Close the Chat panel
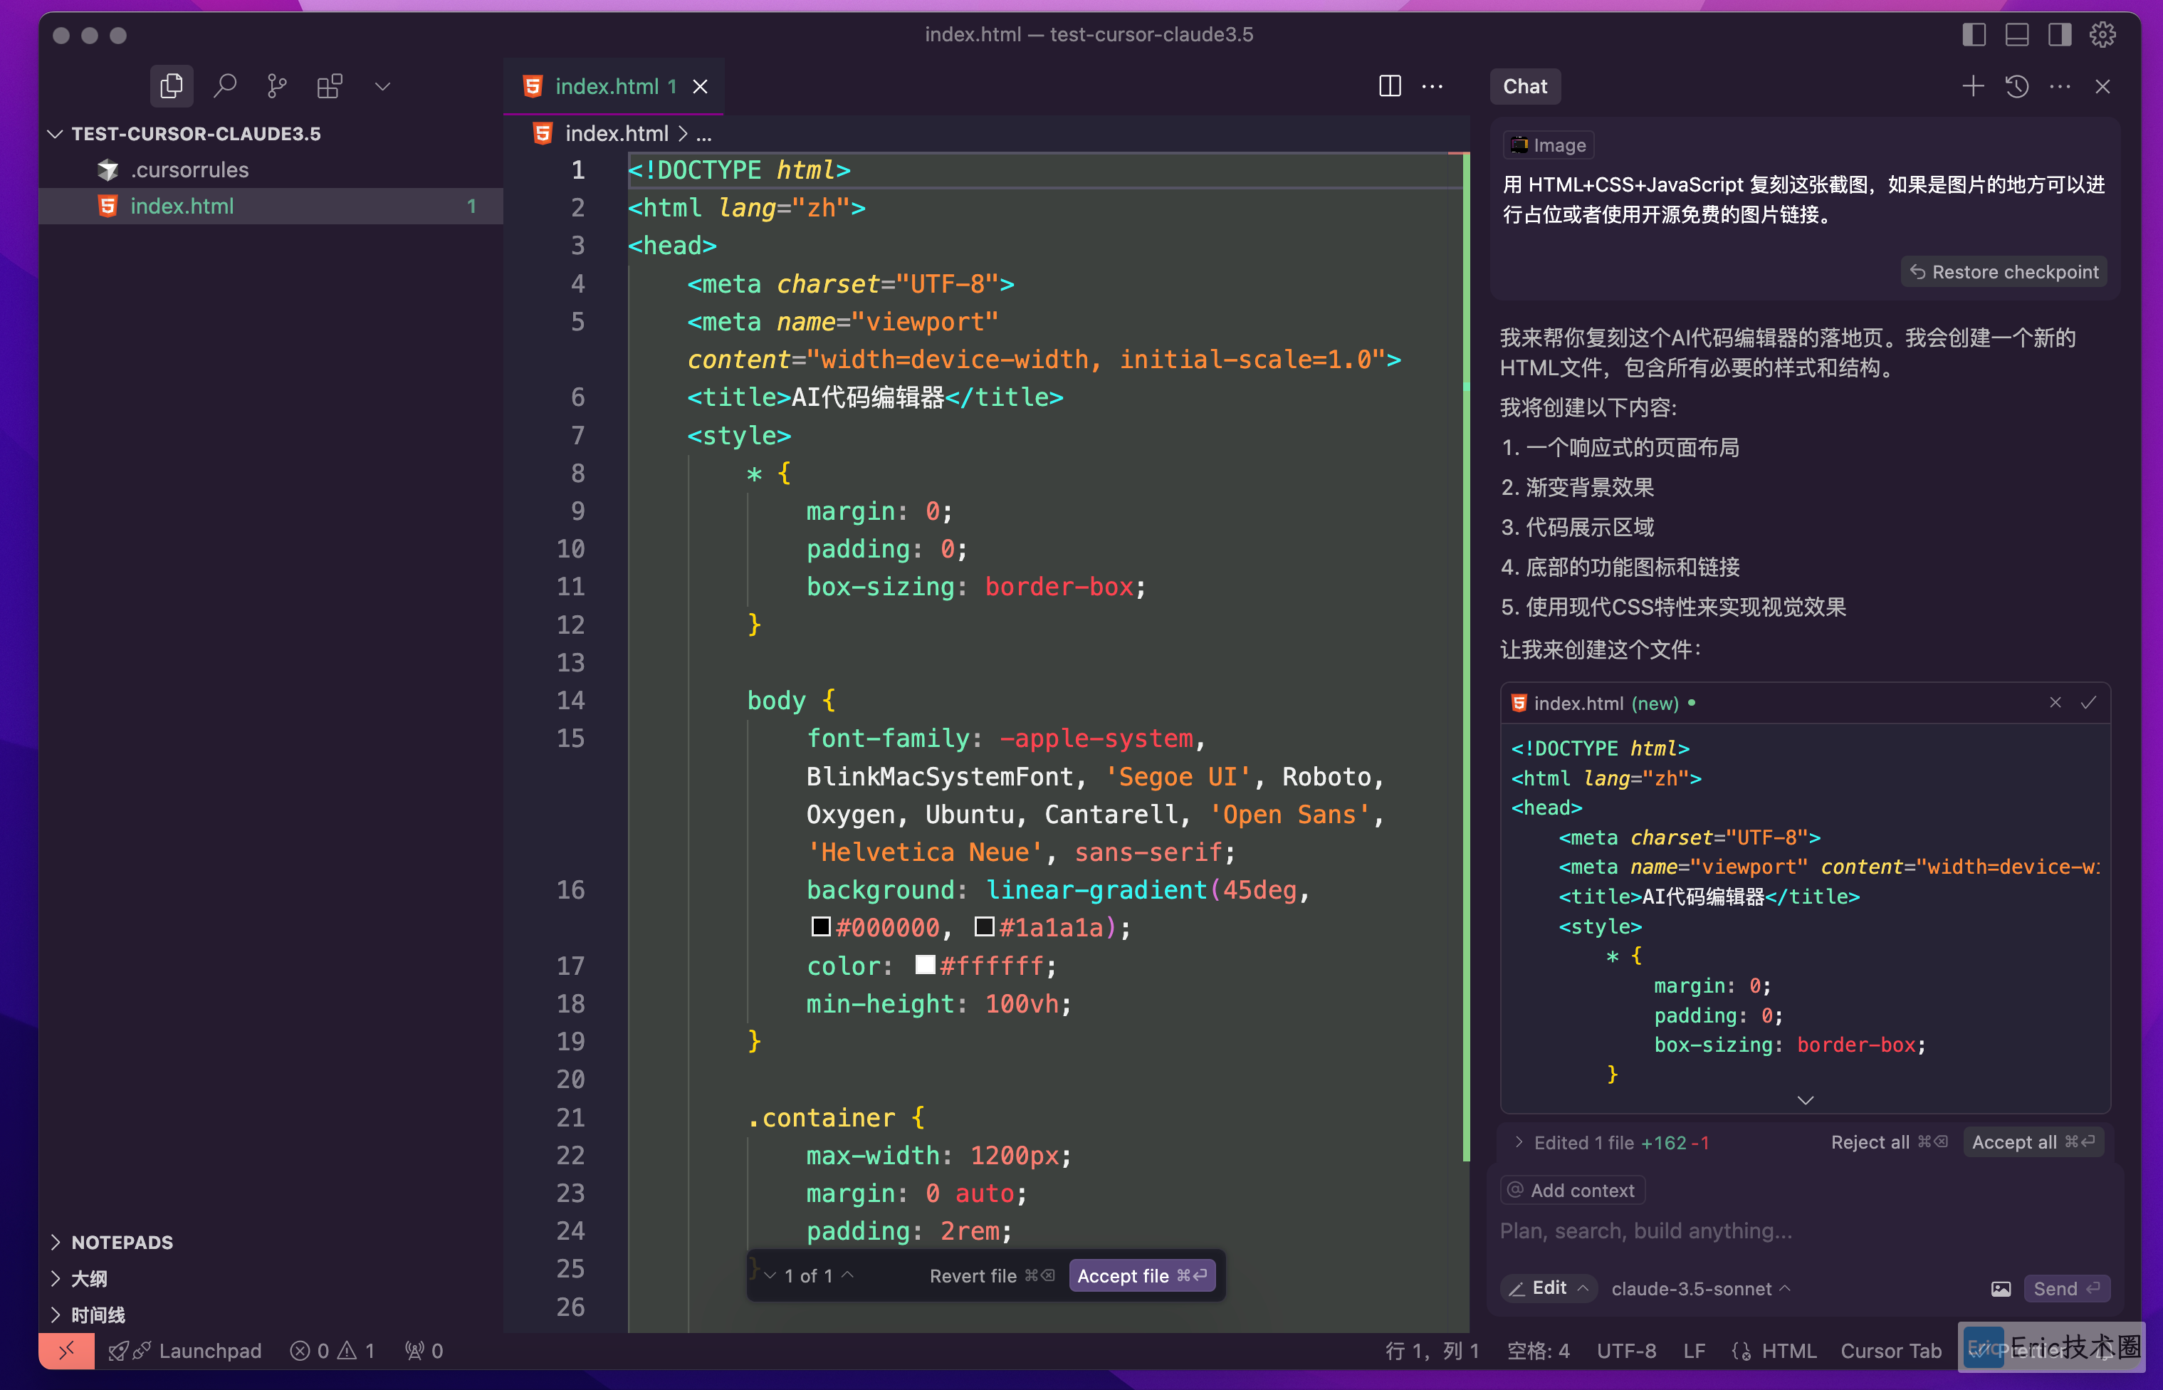The height and width of the screenshot is (1390, 2163). coord(2102,87)
